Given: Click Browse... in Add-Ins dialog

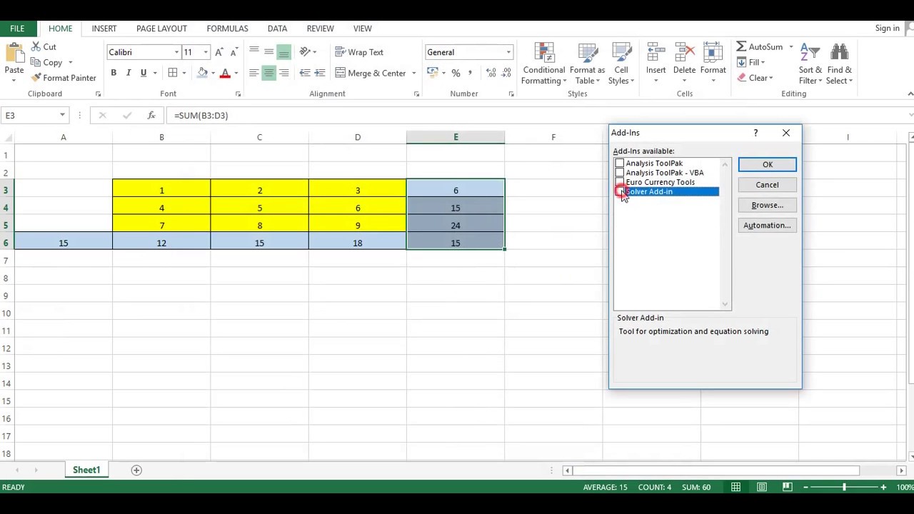Looking at the screenshot, I should pyautogui.click(x=767, y=205).
